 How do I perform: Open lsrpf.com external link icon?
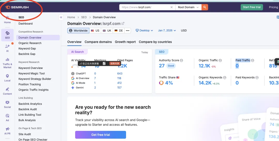coord(123,24)
